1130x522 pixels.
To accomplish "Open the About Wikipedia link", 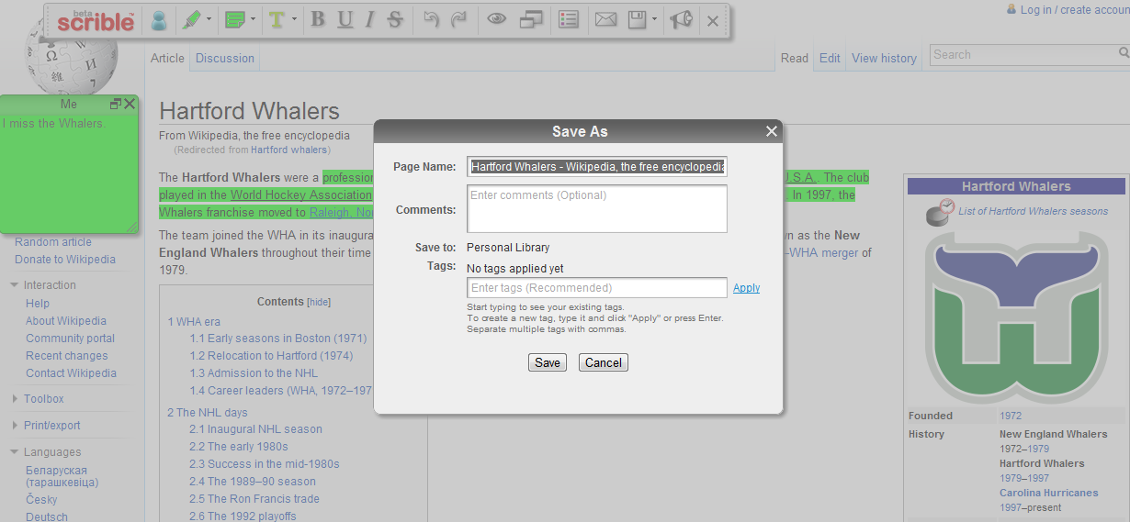I will 66,321.
